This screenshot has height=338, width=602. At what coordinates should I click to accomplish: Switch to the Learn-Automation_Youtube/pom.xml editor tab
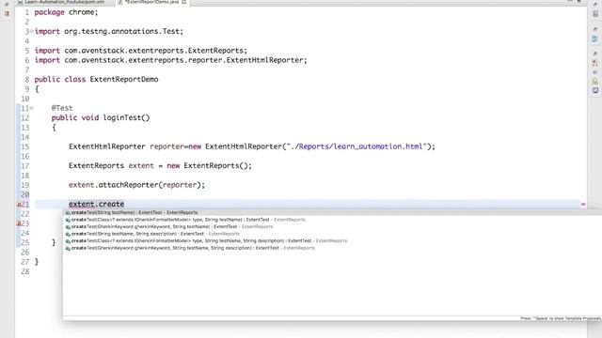[x=64, y=2]
